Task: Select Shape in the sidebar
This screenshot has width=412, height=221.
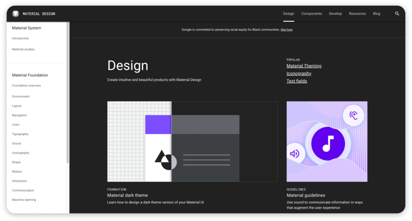Action: point(16,162)
